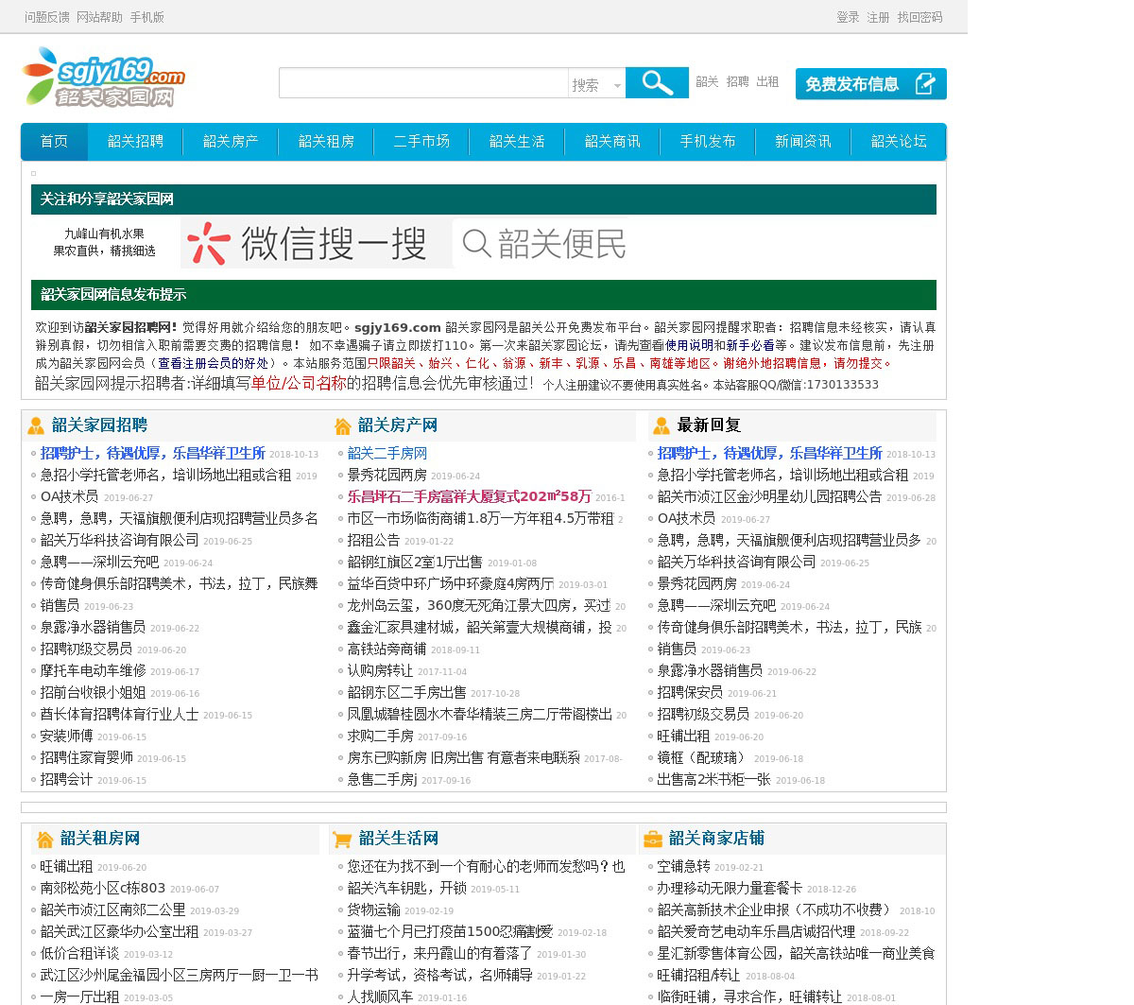Image resolution: width=1134 pixels, height=1005 pixels.
Task: Click the person icon beside 最新回复
Action: [661, 426]
